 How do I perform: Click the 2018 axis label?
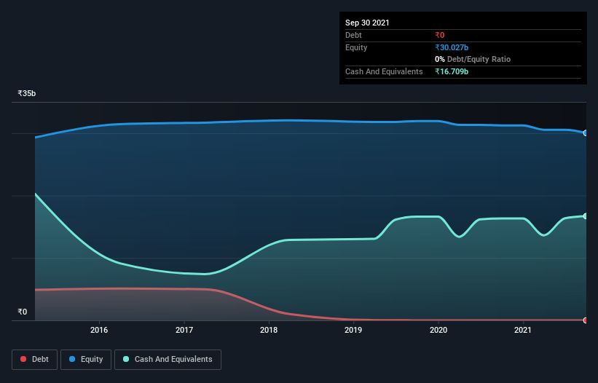coord(269,330)
